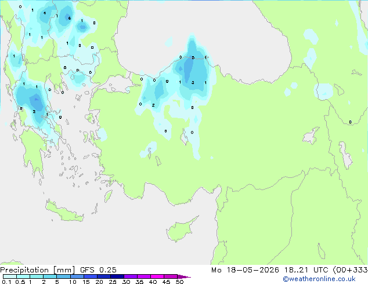
Task: Click the legend label '35'
Action: [x=139, y=282]
